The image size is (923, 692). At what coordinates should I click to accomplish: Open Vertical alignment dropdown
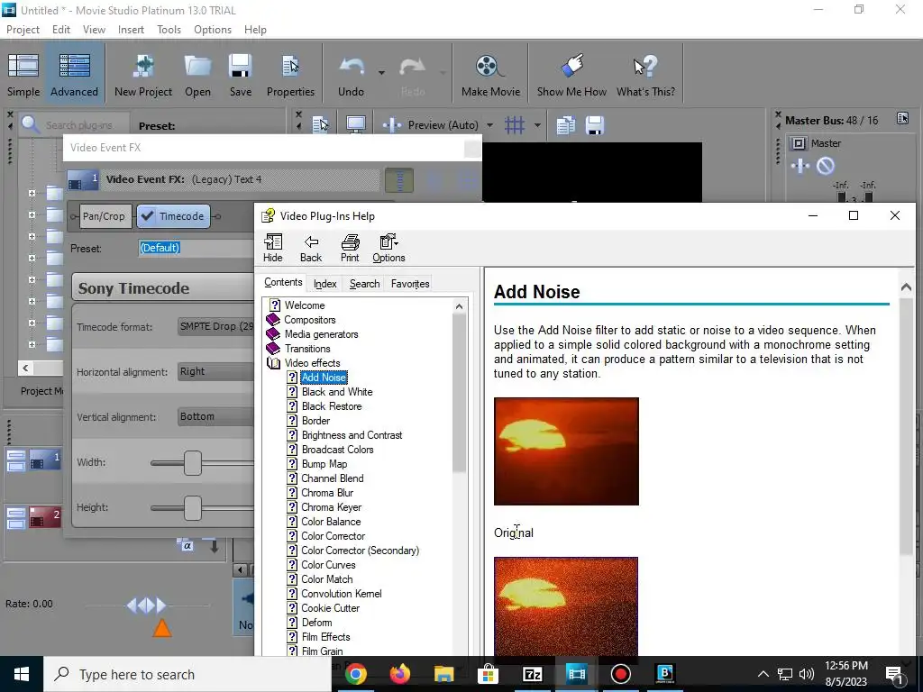click(216, 416)
